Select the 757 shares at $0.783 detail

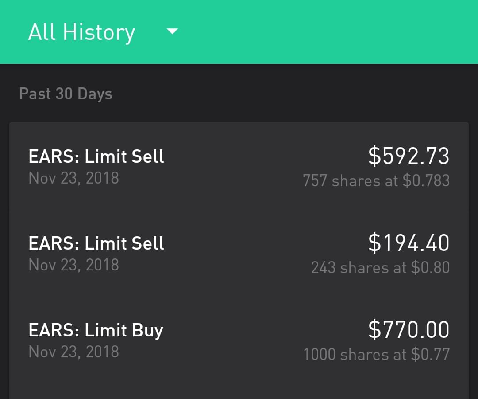coord(376,181)
